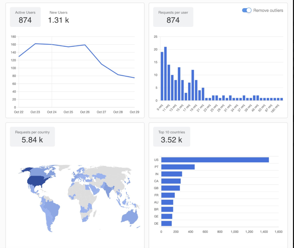This screenshot has height=248, width=294.
Task: Select the New Users metric
Action: pos(59,17)
